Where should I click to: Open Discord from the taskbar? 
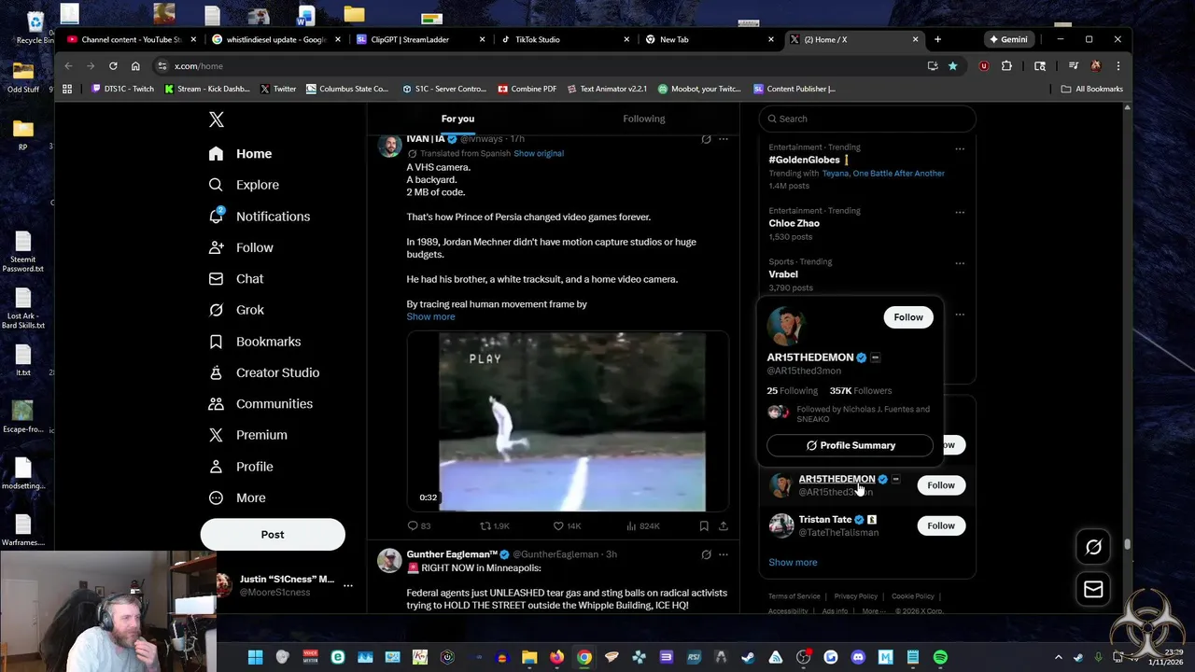858,657
